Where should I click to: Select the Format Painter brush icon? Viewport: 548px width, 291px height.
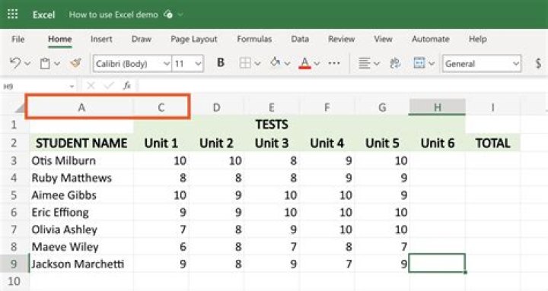point(75,63)
